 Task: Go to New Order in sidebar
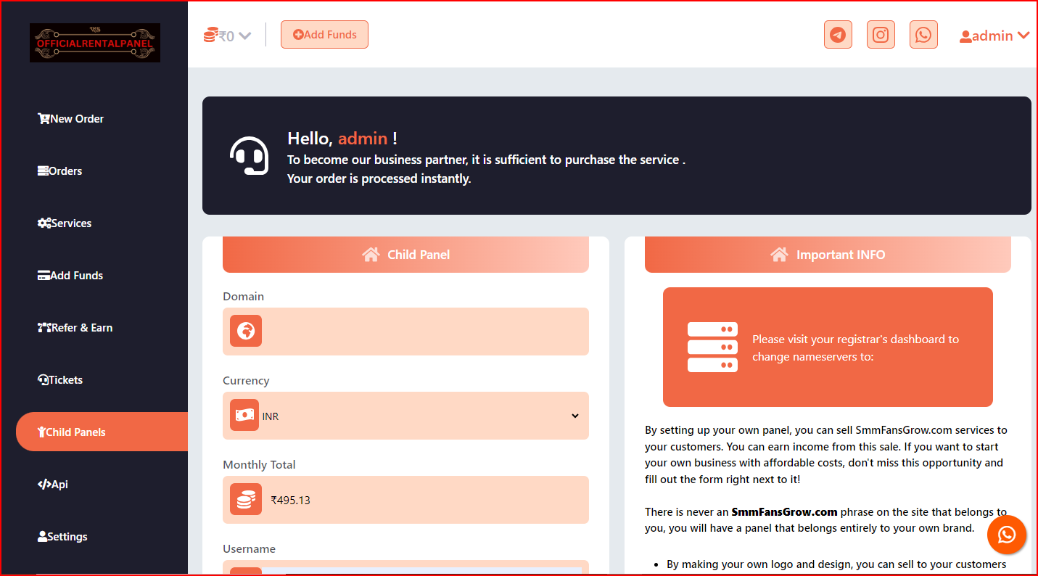71,119
